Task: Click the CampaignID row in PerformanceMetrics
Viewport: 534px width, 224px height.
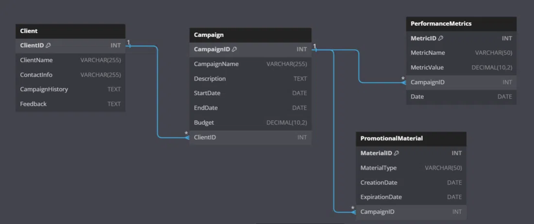Action: click(x=461, y=82)
